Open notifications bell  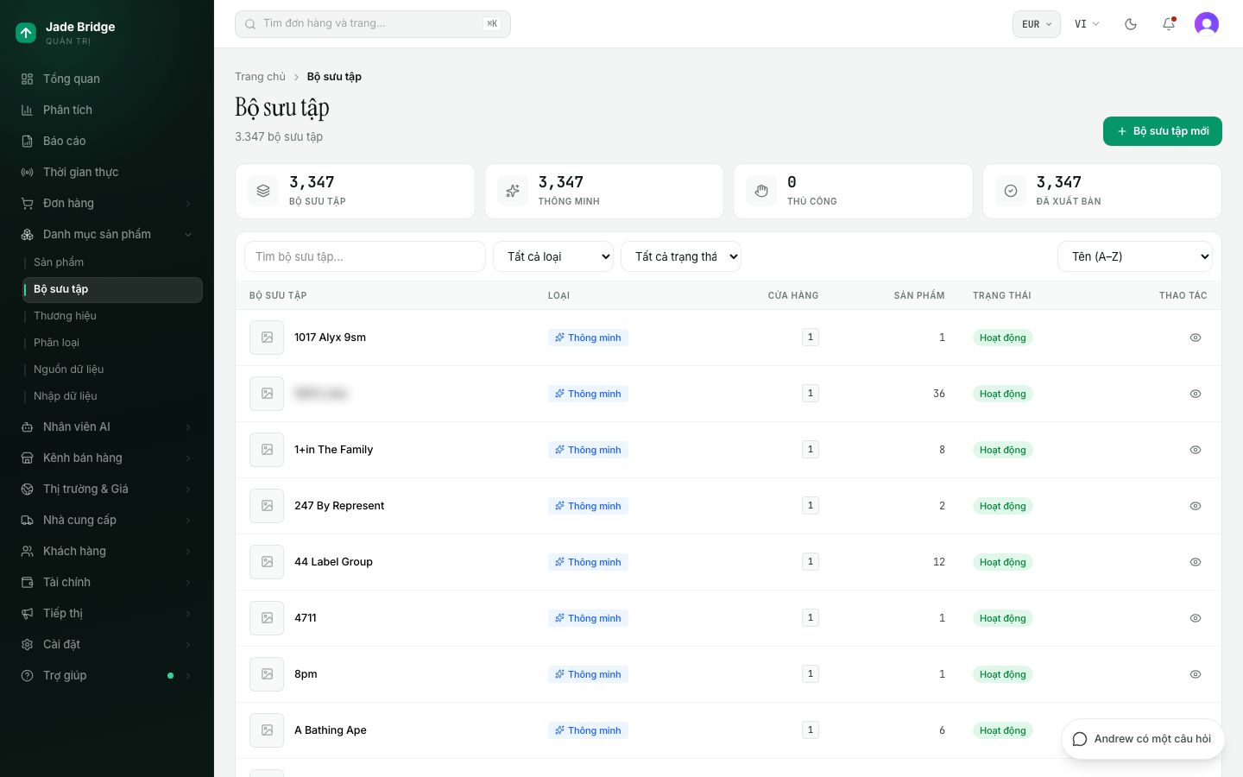point(1169,24)
